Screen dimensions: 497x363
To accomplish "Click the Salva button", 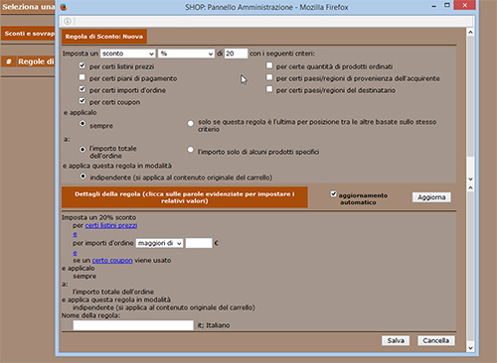I will pos(396,340).
